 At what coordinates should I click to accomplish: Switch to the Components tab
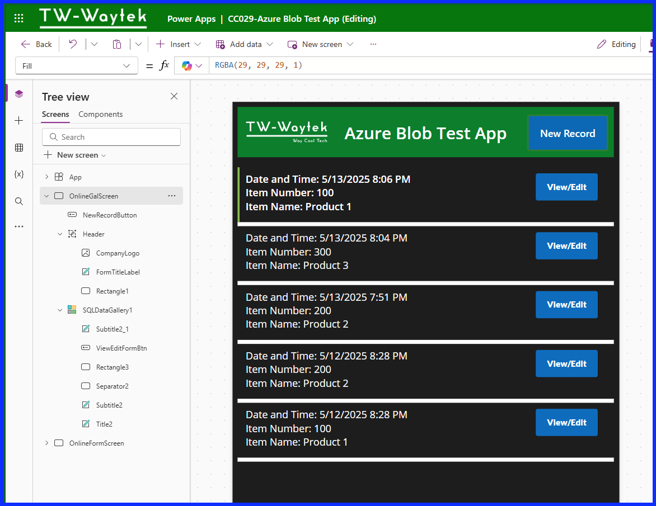[100, 114]
